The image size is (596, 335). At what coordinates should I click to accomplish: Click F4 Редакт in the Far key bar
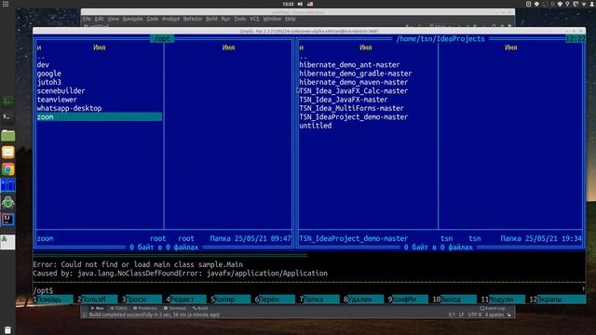186,300
